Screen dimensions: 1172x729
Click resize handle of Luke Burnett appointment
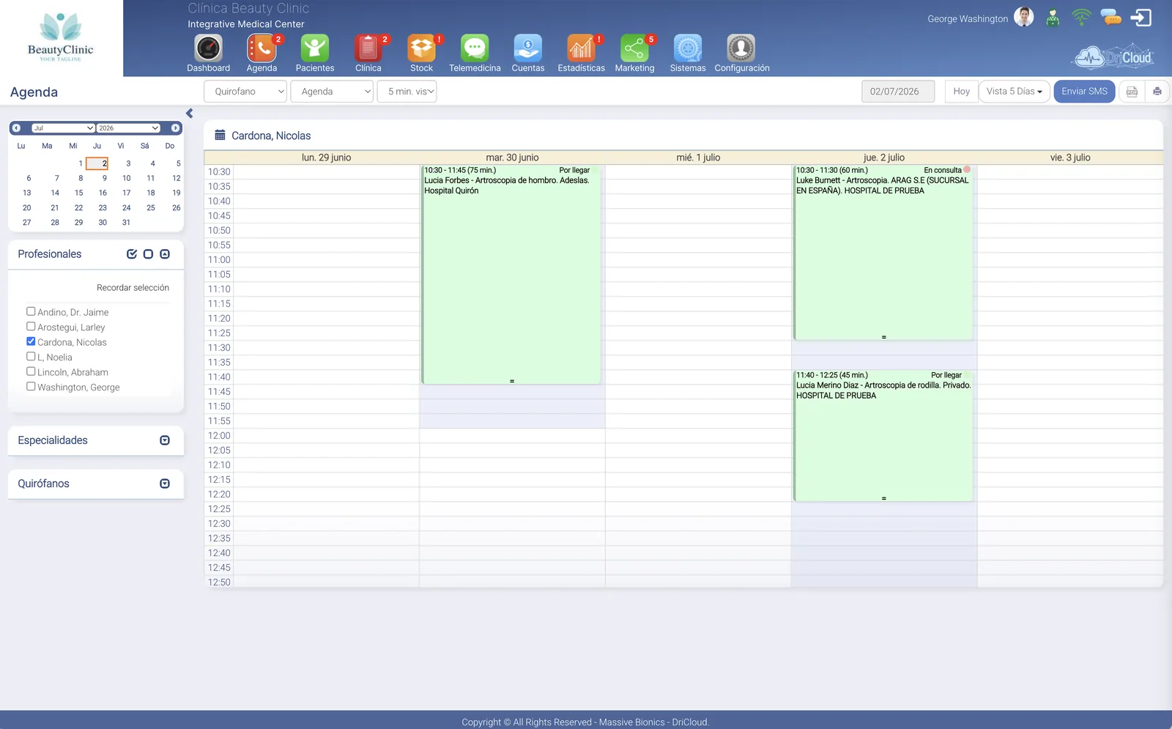pos(884,337)
